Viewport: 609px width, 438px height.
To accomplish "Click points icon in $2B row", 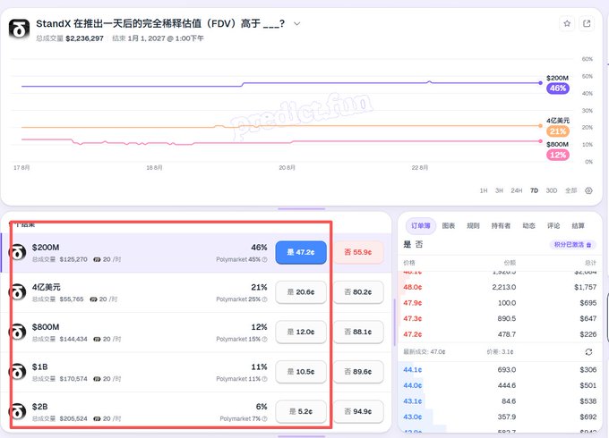I will (x=97, y=418).
